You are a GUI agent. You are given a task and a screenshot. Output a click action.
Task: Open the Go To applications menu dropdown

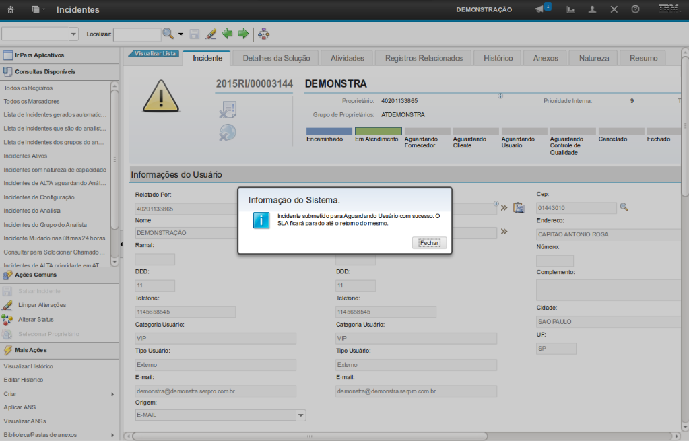[38, 9]
